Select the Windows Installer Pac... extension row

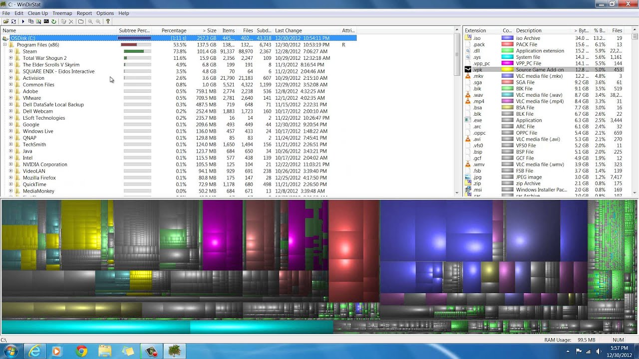point(544,190)
